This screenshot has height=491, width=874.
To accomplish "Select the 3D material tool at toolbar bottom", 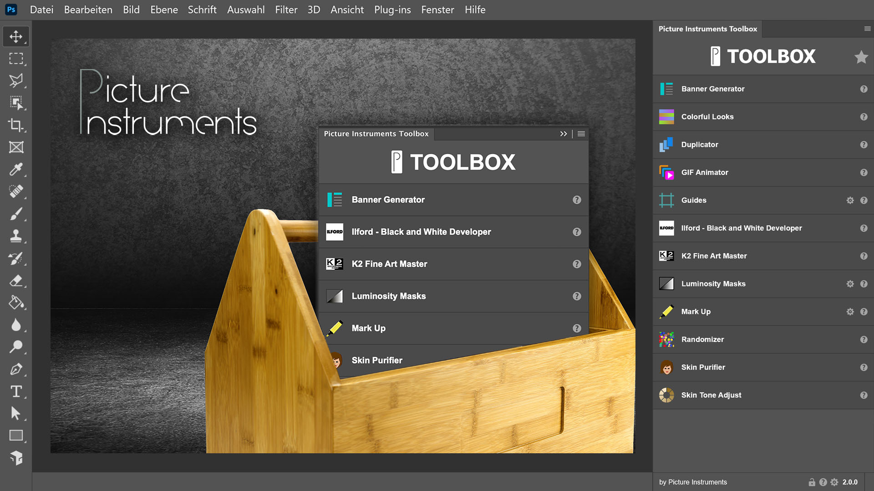I will (16, 458).
